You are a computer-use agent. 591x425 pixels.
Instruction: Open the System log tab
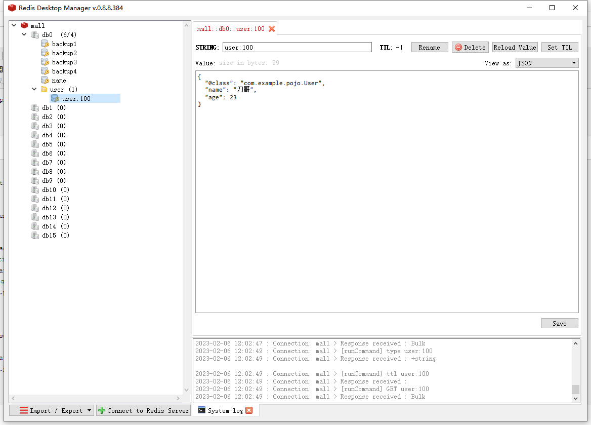(x=225, y=411)
